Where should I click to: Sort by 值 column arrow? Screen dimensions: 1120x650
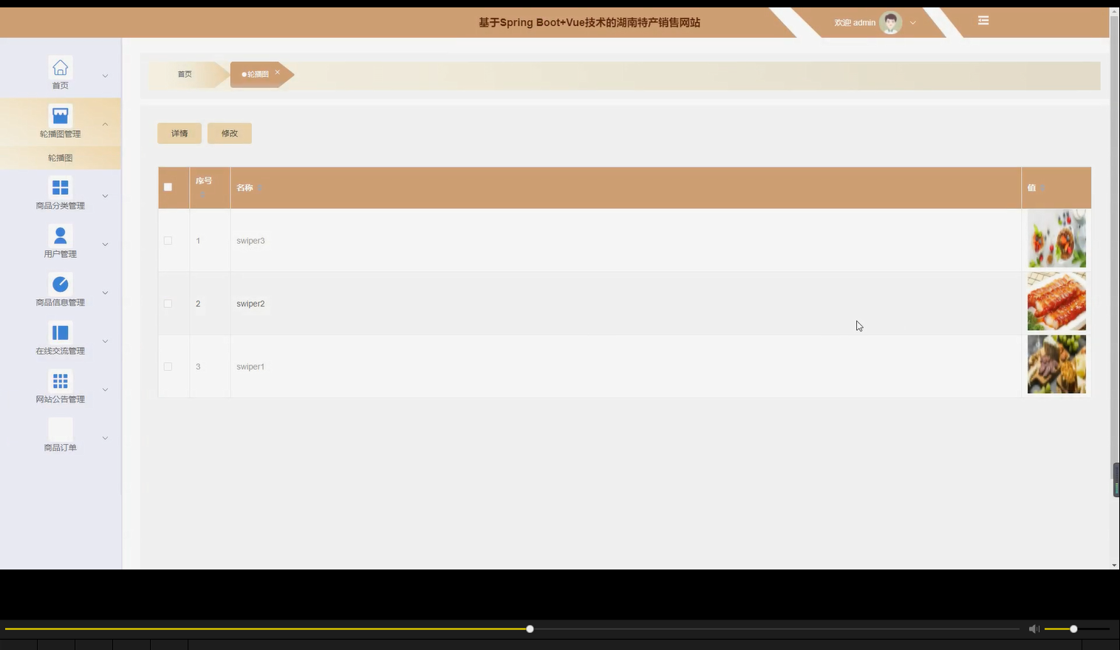pyautogui.click(x=1042, y=188)
